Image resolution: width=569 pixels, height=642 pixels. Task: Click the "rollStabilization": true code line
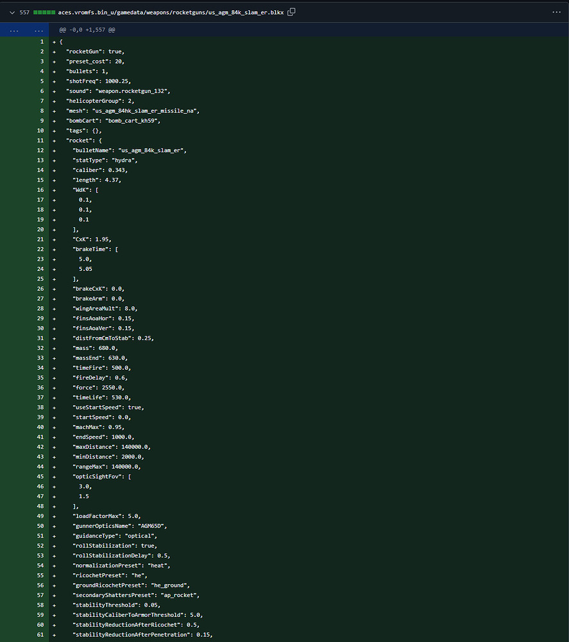pyautogui.click(x=114, y=546)
